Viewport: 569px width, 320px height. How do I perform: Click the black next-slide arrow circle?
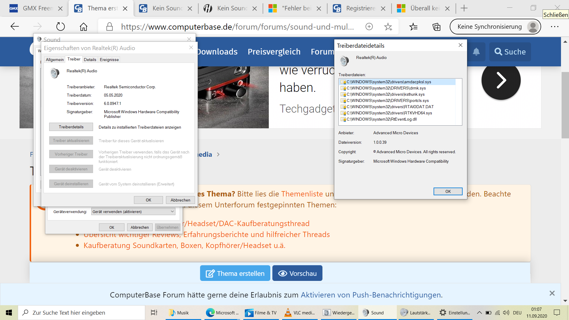click(501, 80)
